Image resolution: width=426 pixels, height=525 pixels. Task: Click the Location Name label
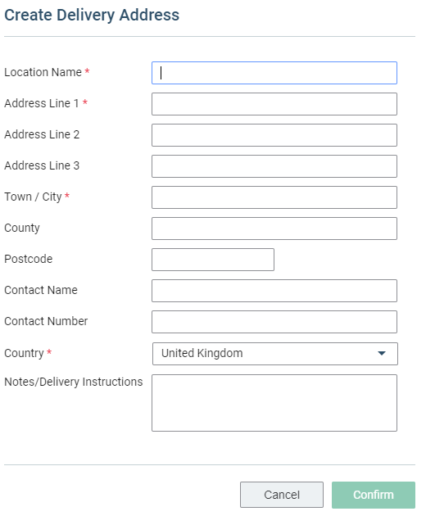[x=43, y=72]
